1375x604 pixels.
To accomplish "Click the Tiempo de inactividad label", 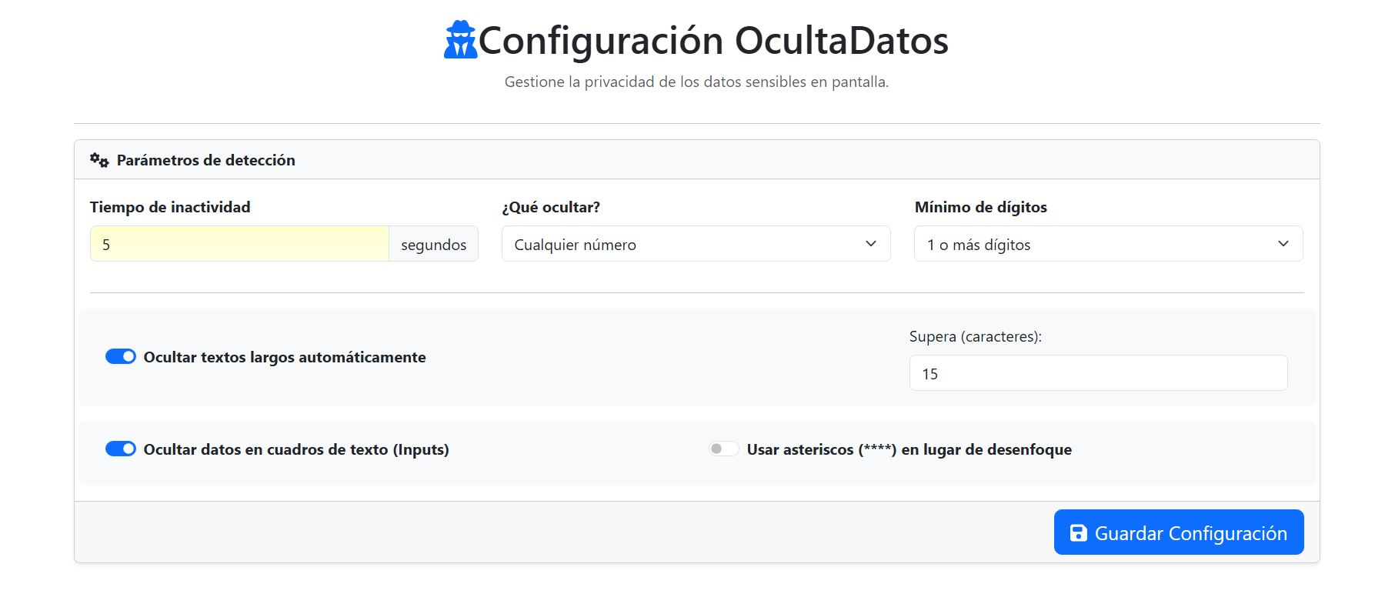I will click(x=170, y=207).
